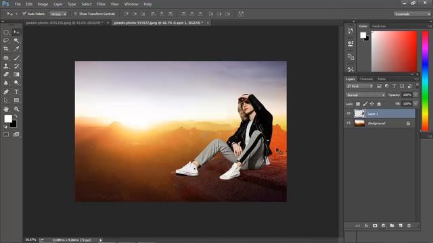433x243 pixels.
Task: Delete layer with trash icon
Action: tap(409, 225)
